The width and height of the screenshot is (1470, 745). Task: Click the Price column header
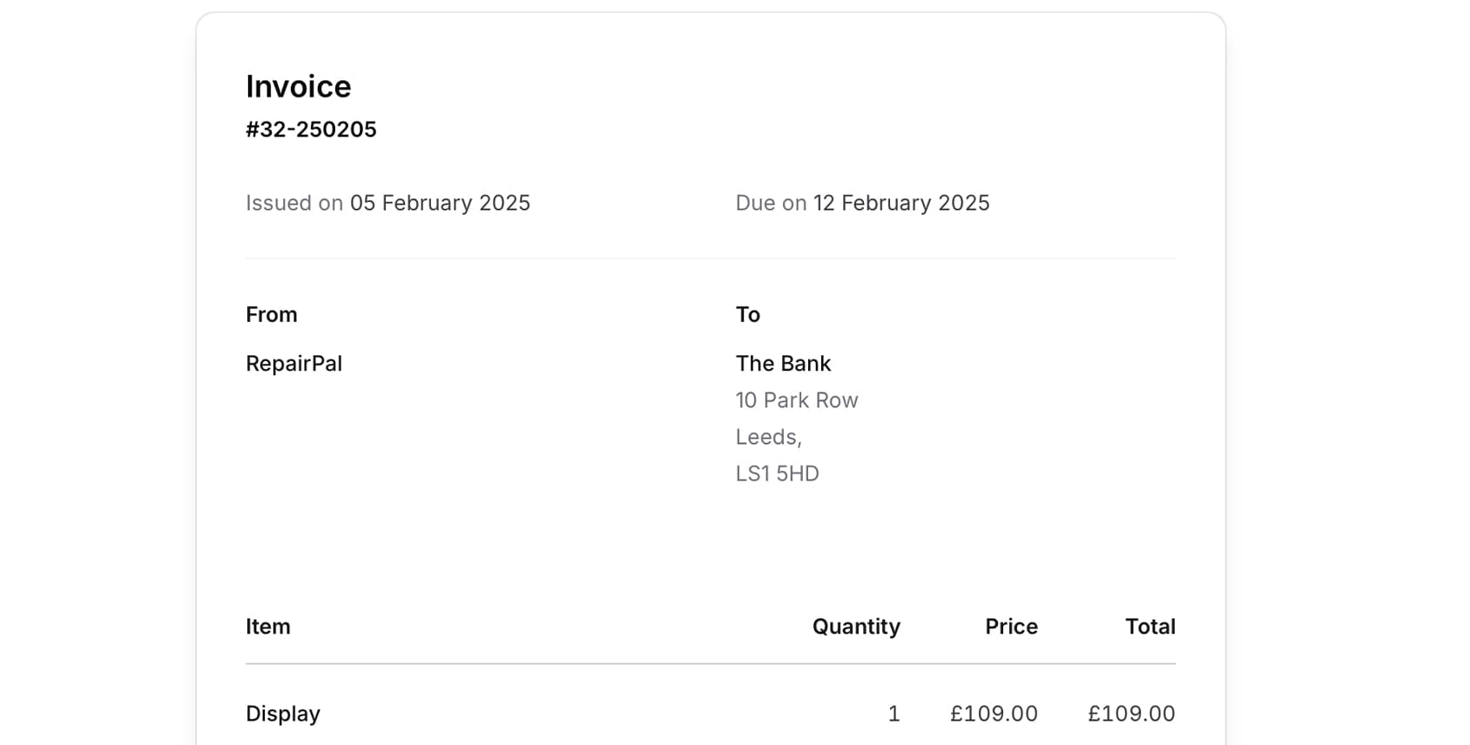pyautogui.click(x=1011, y=627)
